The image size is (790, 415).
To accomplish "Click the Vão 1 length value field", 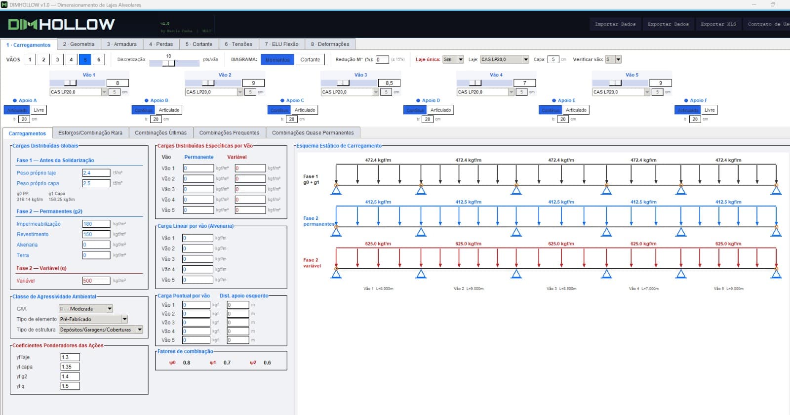I will pos(118,83).
